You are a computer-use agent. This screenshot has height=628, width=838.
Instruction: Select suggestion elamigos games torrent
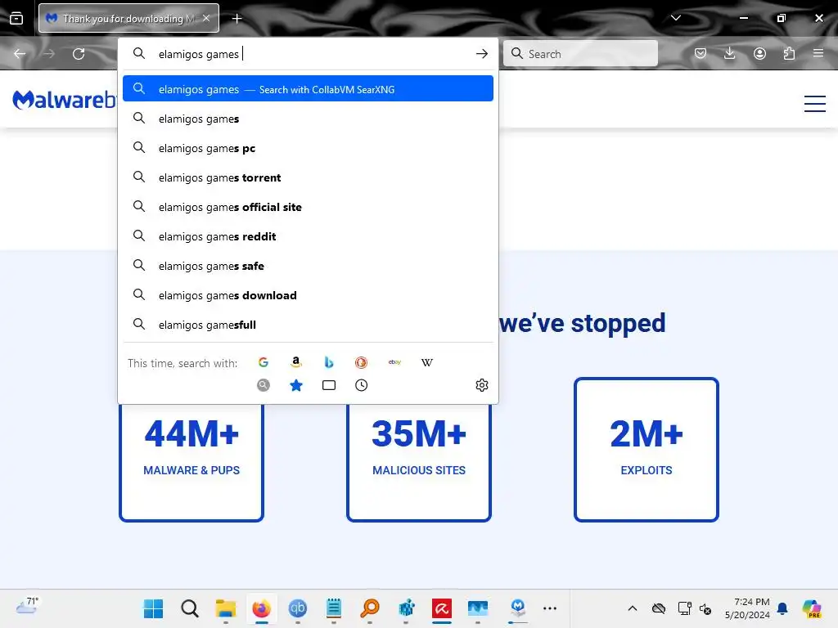pos(308,177)
